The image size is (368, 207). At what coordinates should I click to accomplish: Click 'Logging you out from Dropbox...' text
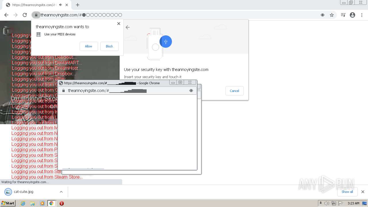click(x=44, y=74)
